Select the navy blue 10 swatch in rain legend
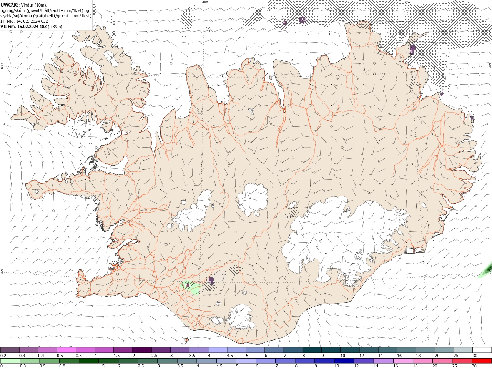Image resolution: width=492 pixels, height=369 pixels. 344,361
